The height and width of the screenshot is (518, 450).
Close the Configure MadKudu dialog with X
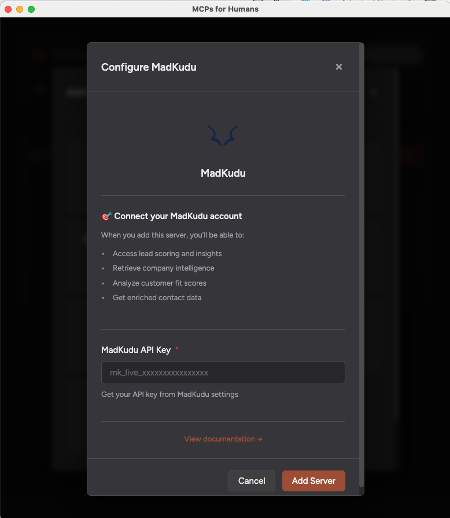(339, 67)
